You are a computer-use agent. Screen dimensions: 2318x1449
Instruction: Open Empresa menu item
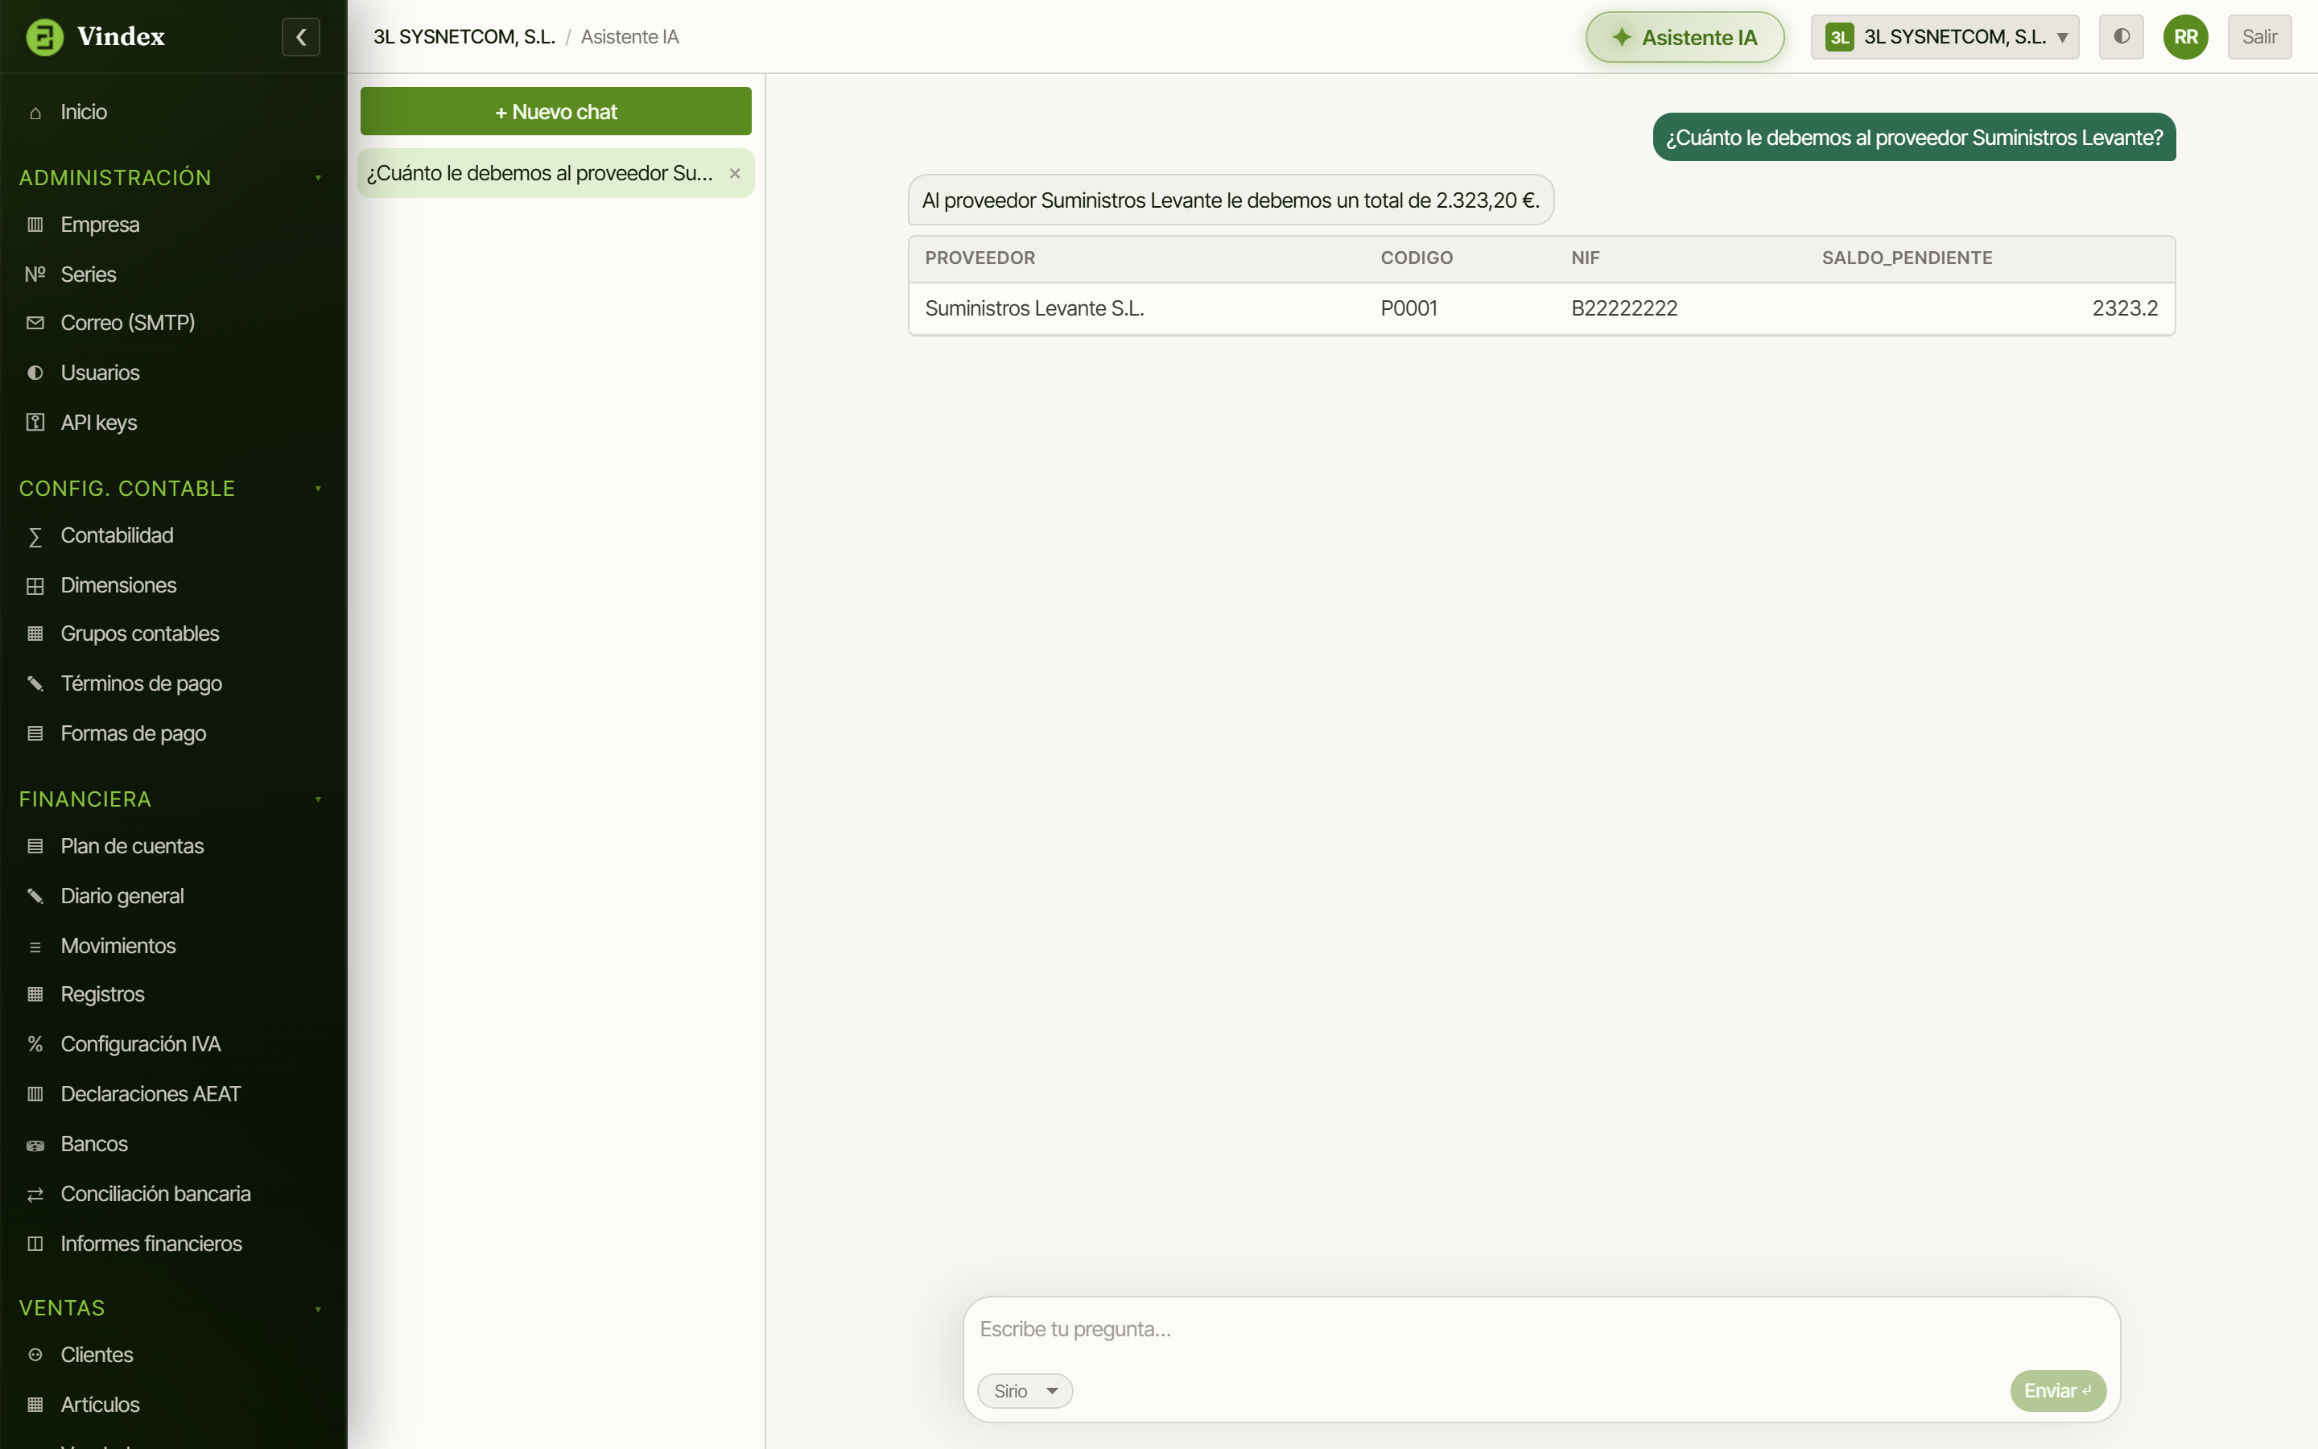click(x=172, y=225)
